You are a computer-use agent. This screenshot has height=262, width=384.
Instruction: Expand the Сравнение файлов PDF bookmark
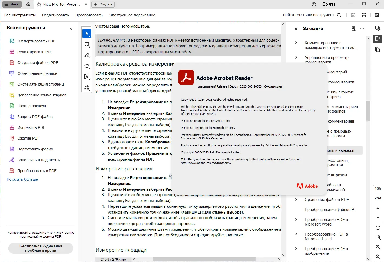point(297,199)
